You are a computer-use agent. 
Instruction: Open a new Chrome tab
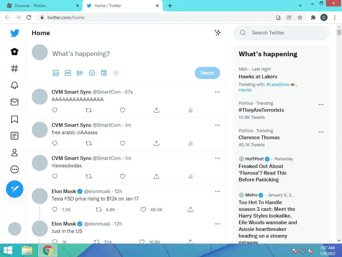[x=170, y=6]
